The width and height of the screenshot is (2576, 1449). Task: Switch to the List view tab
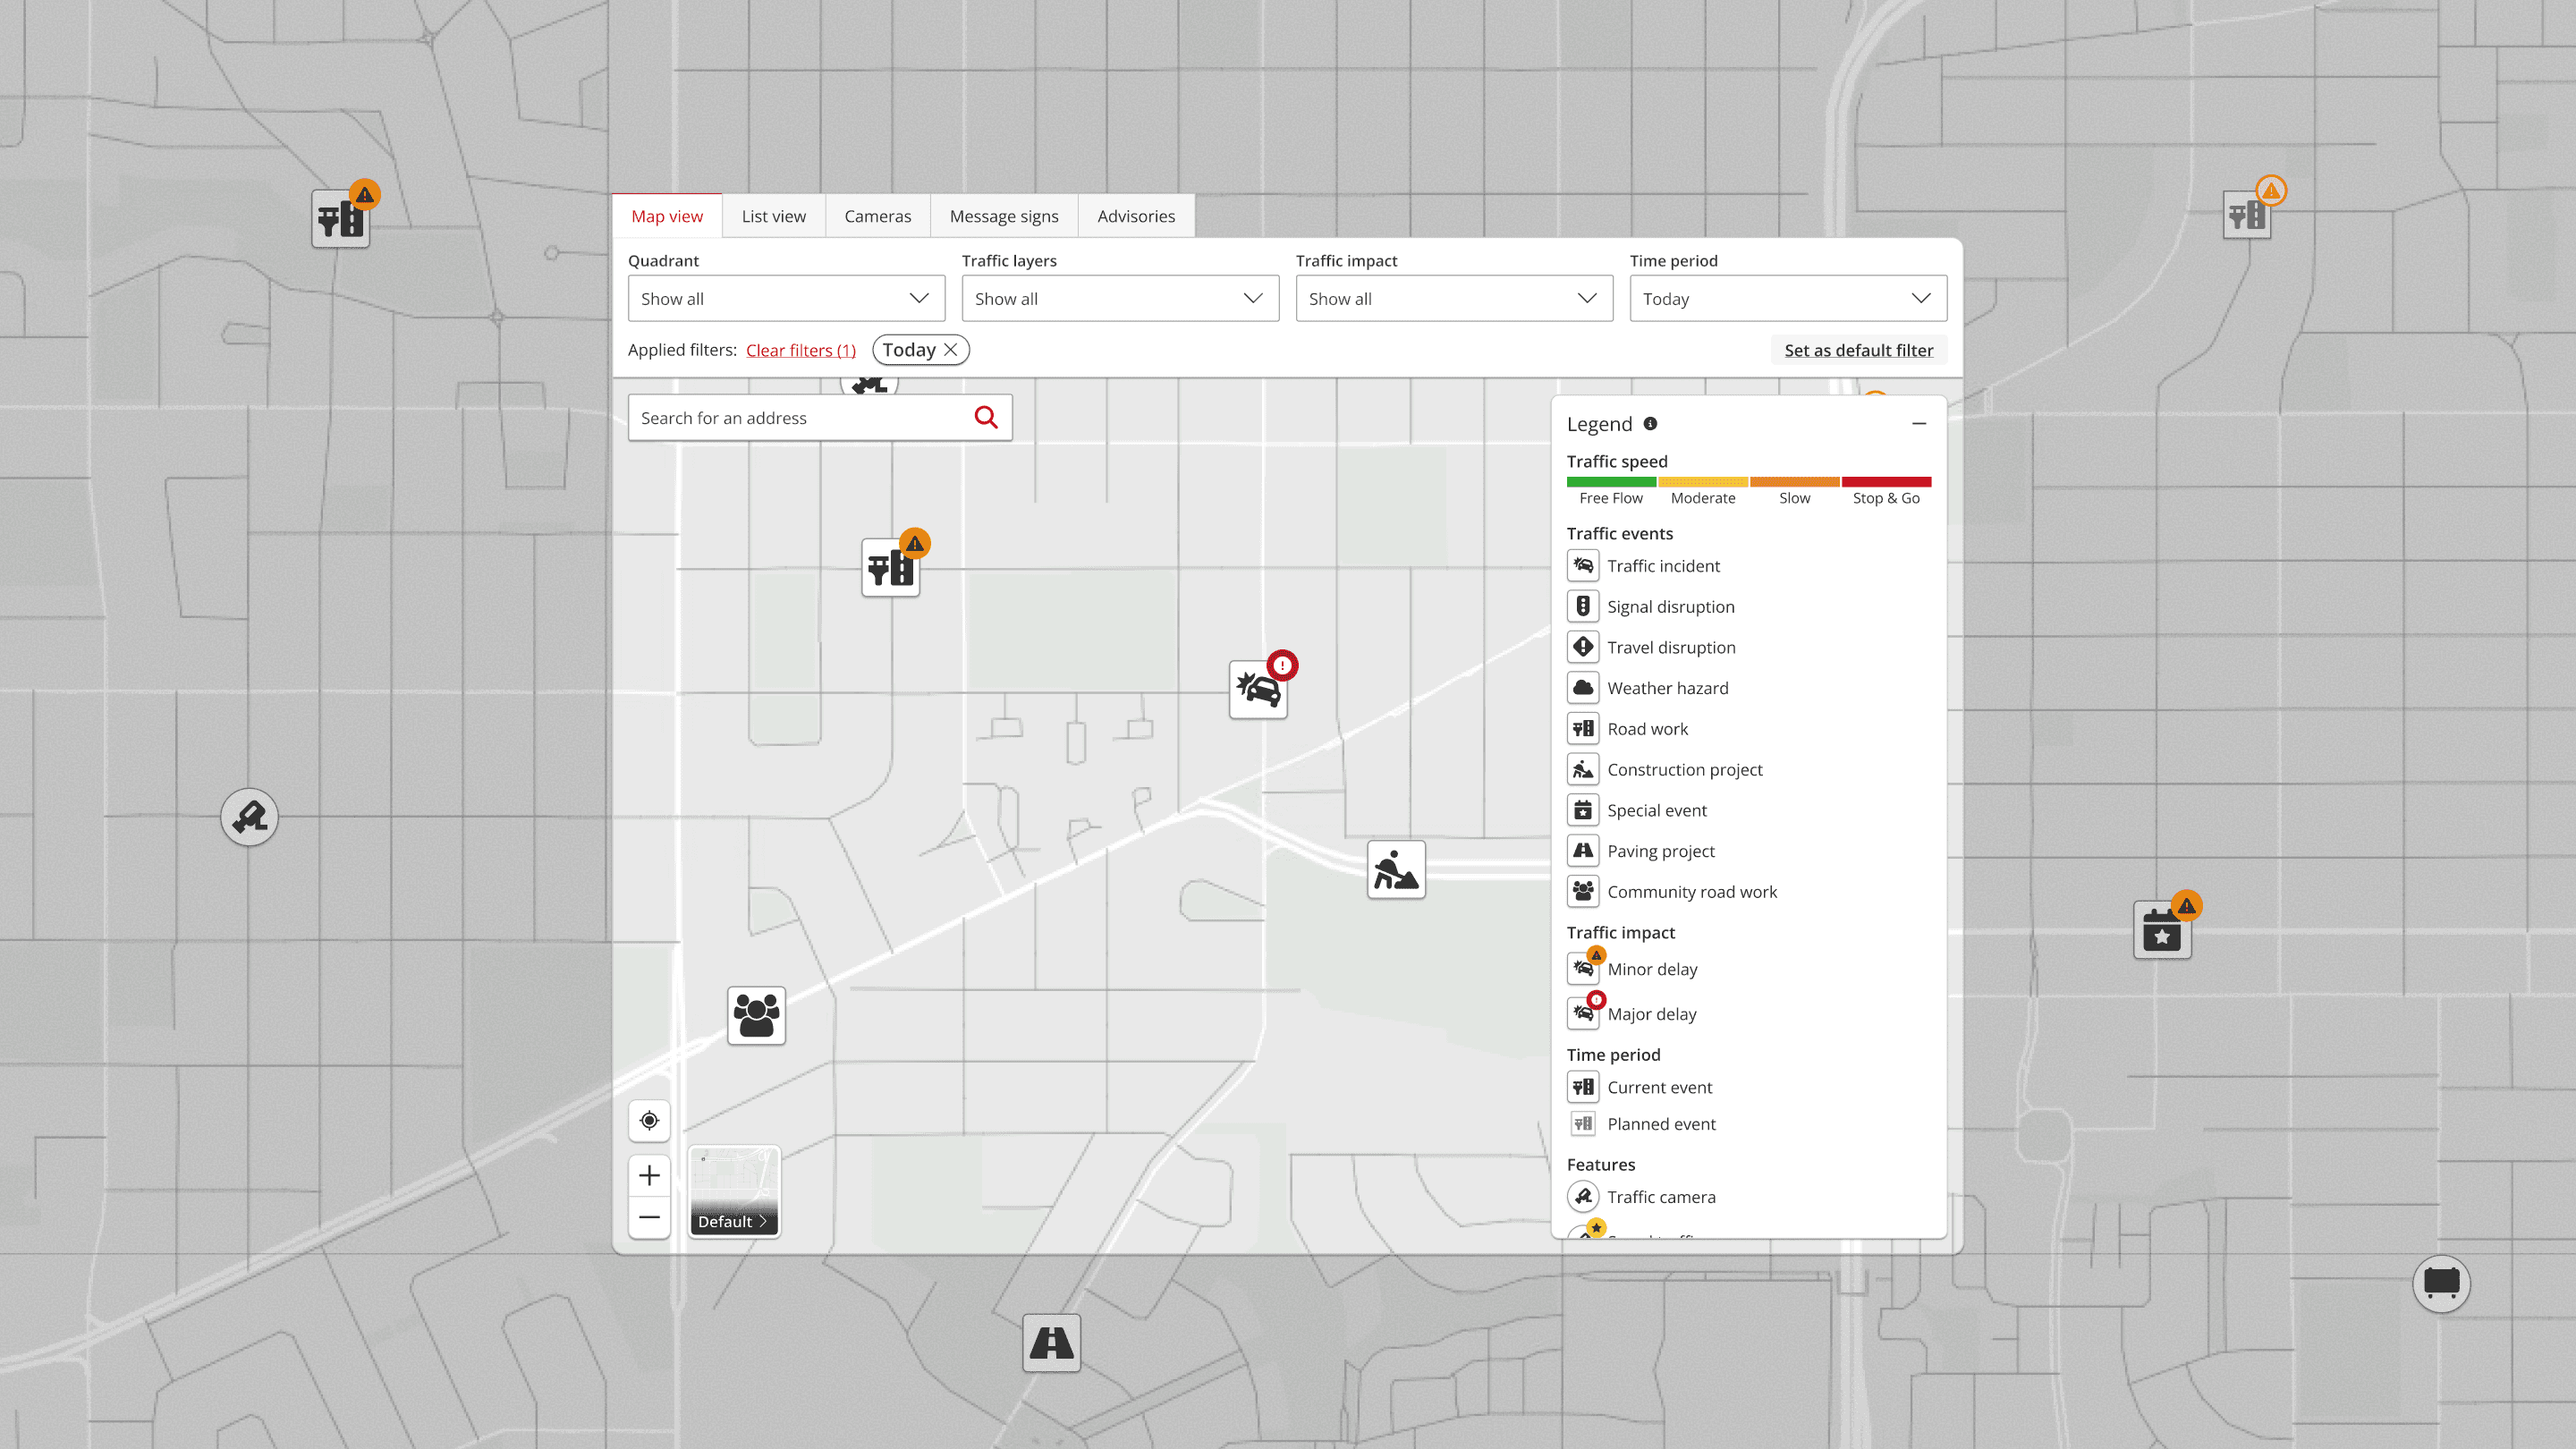[x=773, y=216]
